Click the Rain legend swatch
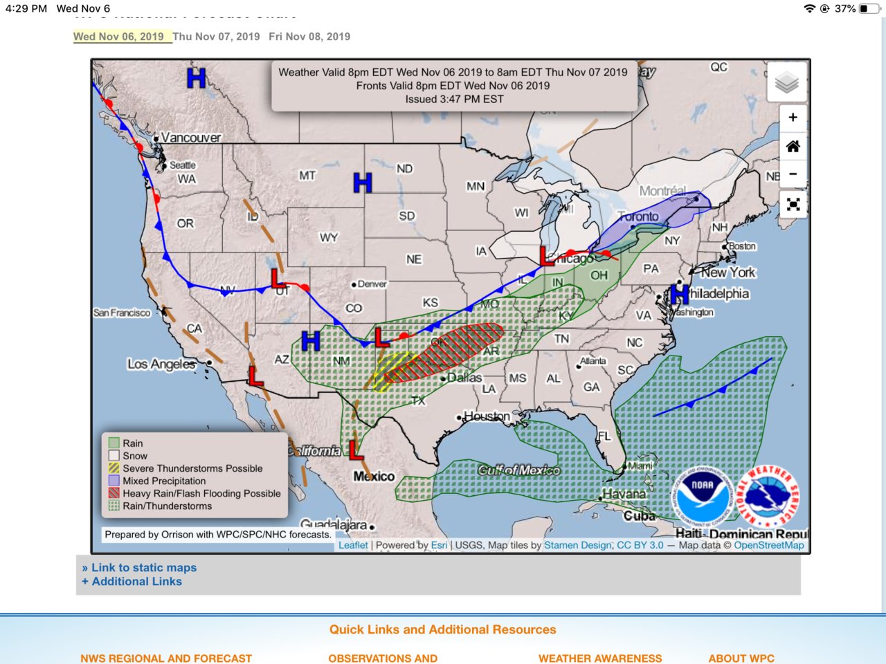This screenshot has height=664, width=886. 114,443
